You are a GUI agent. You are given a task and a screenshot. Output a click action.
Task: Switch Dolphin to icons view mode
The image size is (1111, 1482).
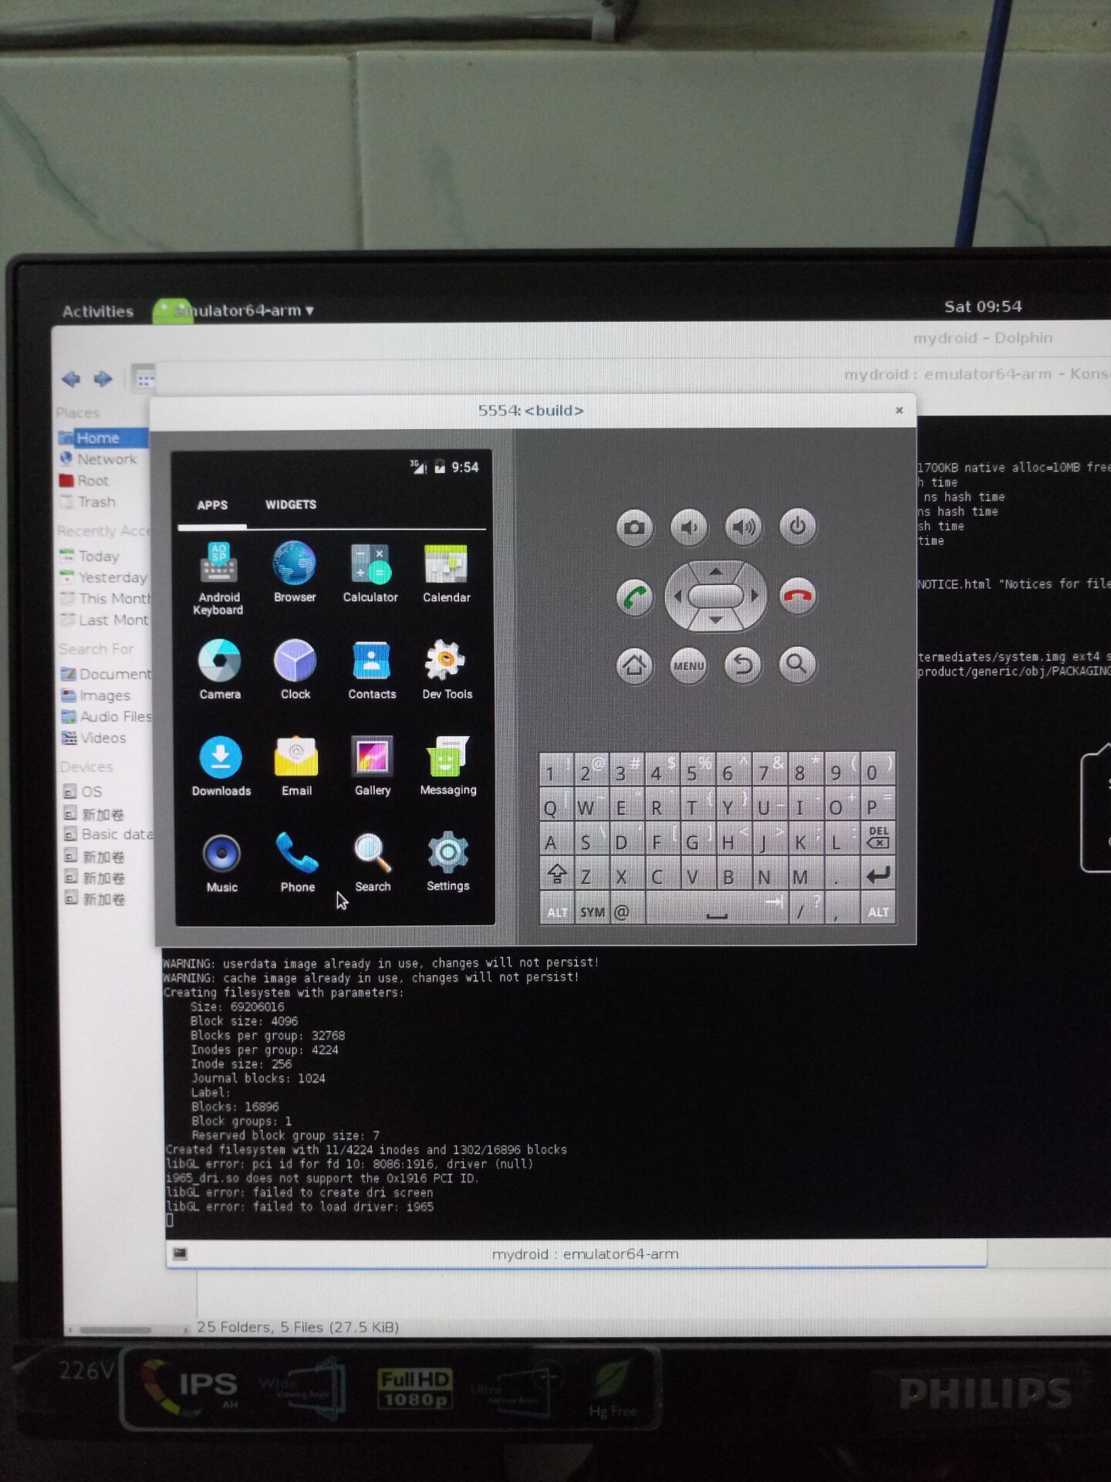coord(144,379)
